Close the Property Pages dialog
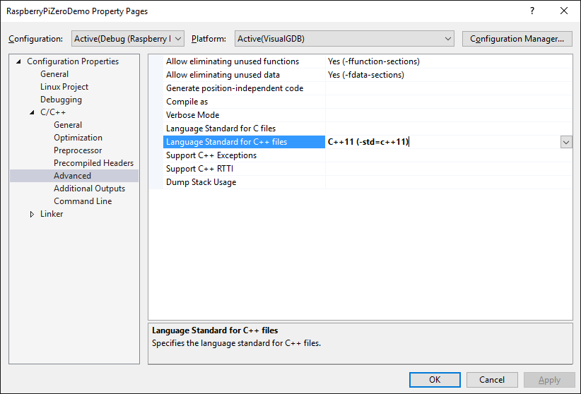This screenshot has height=394, width=581. [564, 11]
